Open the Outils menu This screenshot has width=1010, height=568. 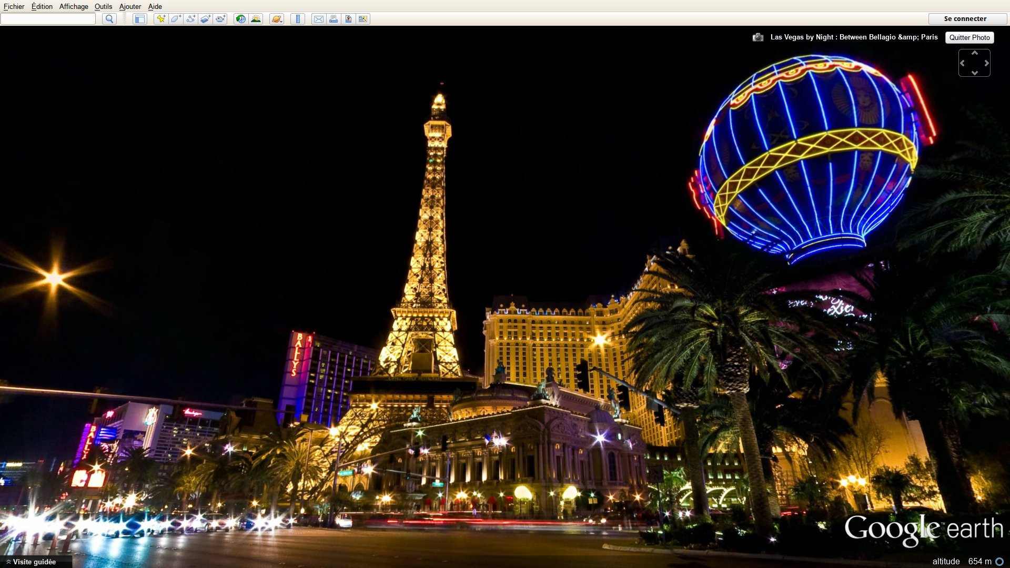(103, 6)
